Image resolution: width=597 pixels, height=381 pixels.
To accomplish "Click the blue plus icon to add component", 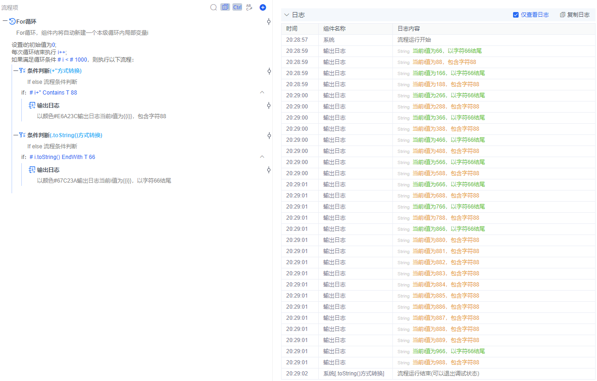I will click(263, 7).
